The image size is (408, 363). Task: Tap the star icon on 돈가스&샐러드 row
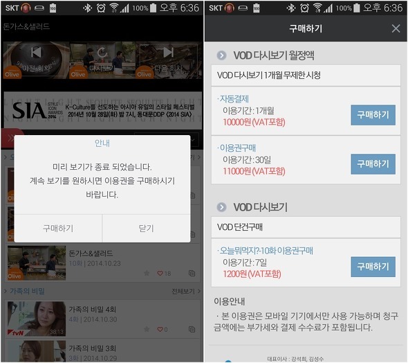[147, 273]
